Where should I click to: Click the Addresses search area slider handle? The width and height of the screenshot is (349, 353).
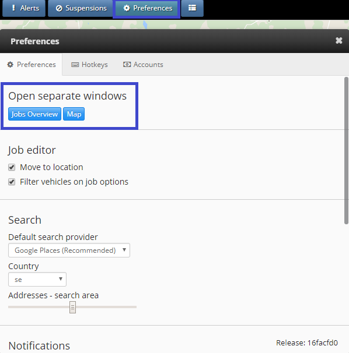pos(72,307)
